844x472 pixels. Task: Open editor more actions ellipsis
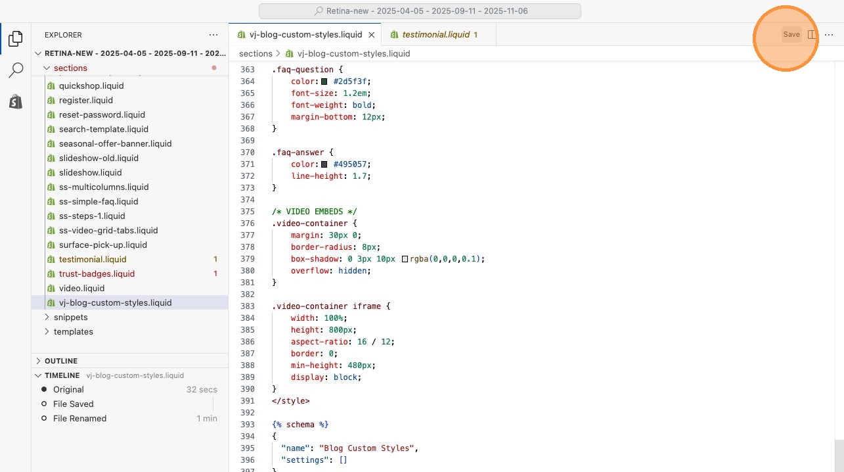coord(829,35)
